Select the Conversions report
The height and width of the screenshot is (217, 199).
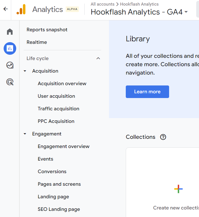coord(52,171)
